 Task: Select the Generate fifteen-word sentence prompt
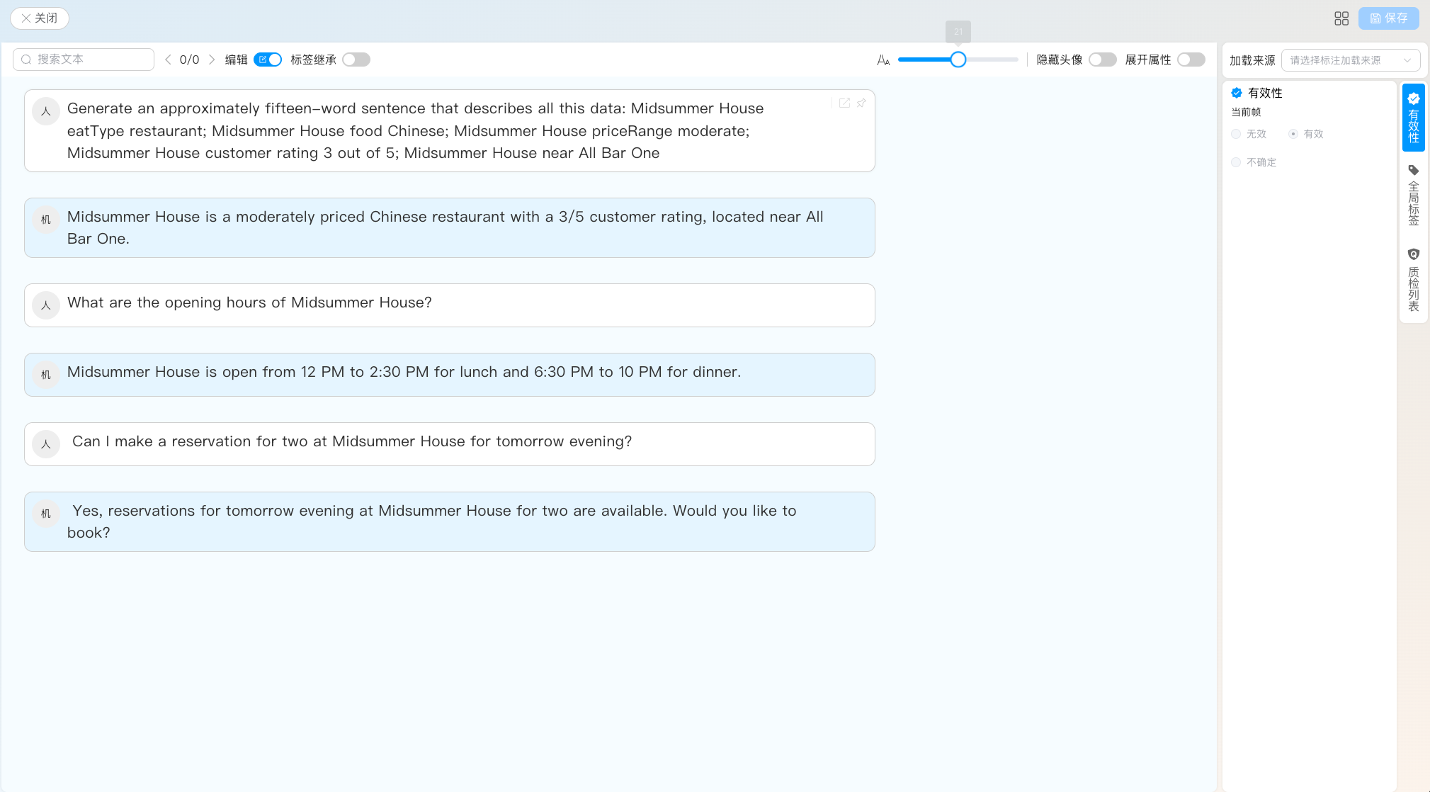click(450, 130)
